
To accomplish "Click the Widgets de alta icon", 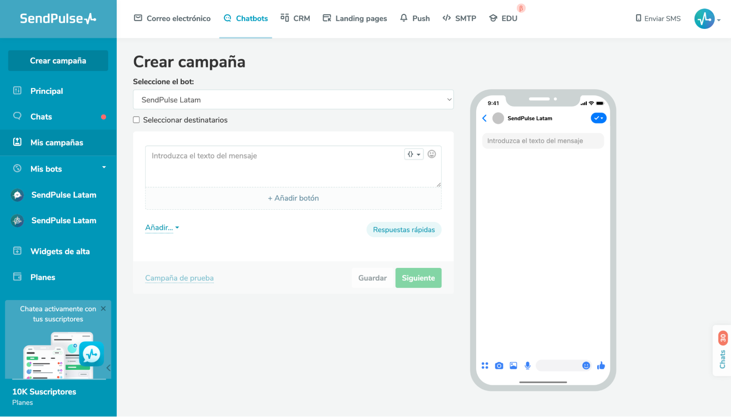I will click(x=17, y=251).
